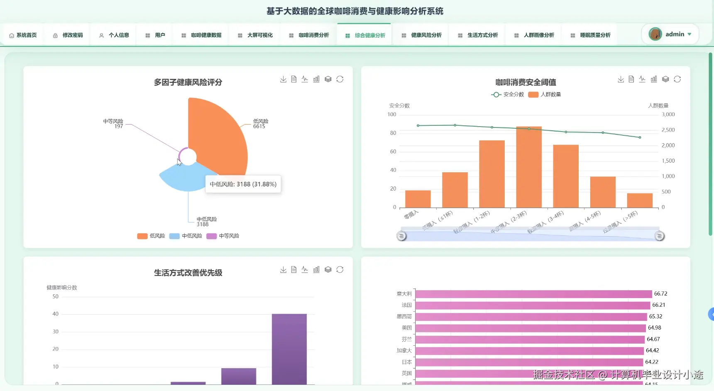Open 咖啡健康数据 tab
Screen dimensions: 714x391
[202, 35]
